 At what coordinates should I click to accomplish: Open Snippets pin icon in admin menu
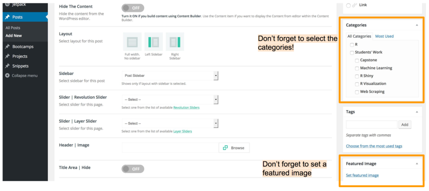(x=8, y=66)
